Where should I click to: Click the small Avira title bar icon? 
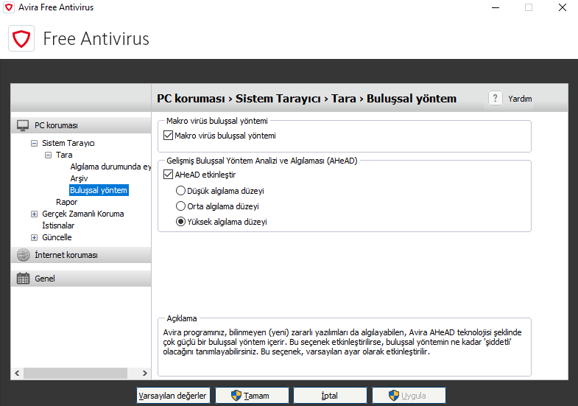pos(9,7)
